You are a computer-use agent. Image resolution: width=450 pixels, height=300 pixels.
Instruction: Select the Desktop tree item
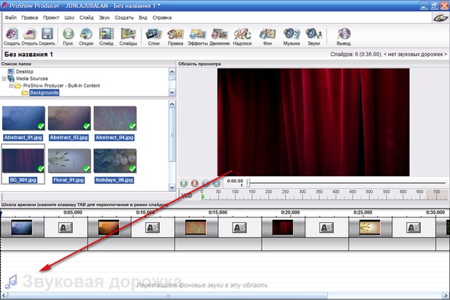click(21, 71)
